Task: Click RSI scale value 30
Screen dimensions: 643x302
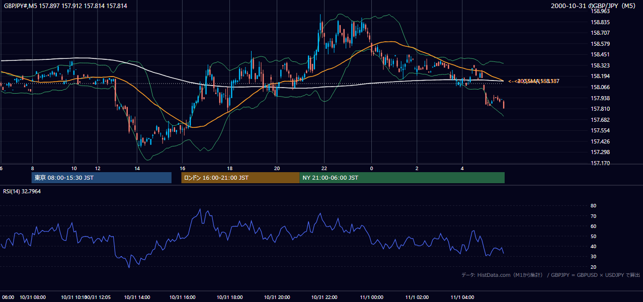Action: click(x=594, y=257)
